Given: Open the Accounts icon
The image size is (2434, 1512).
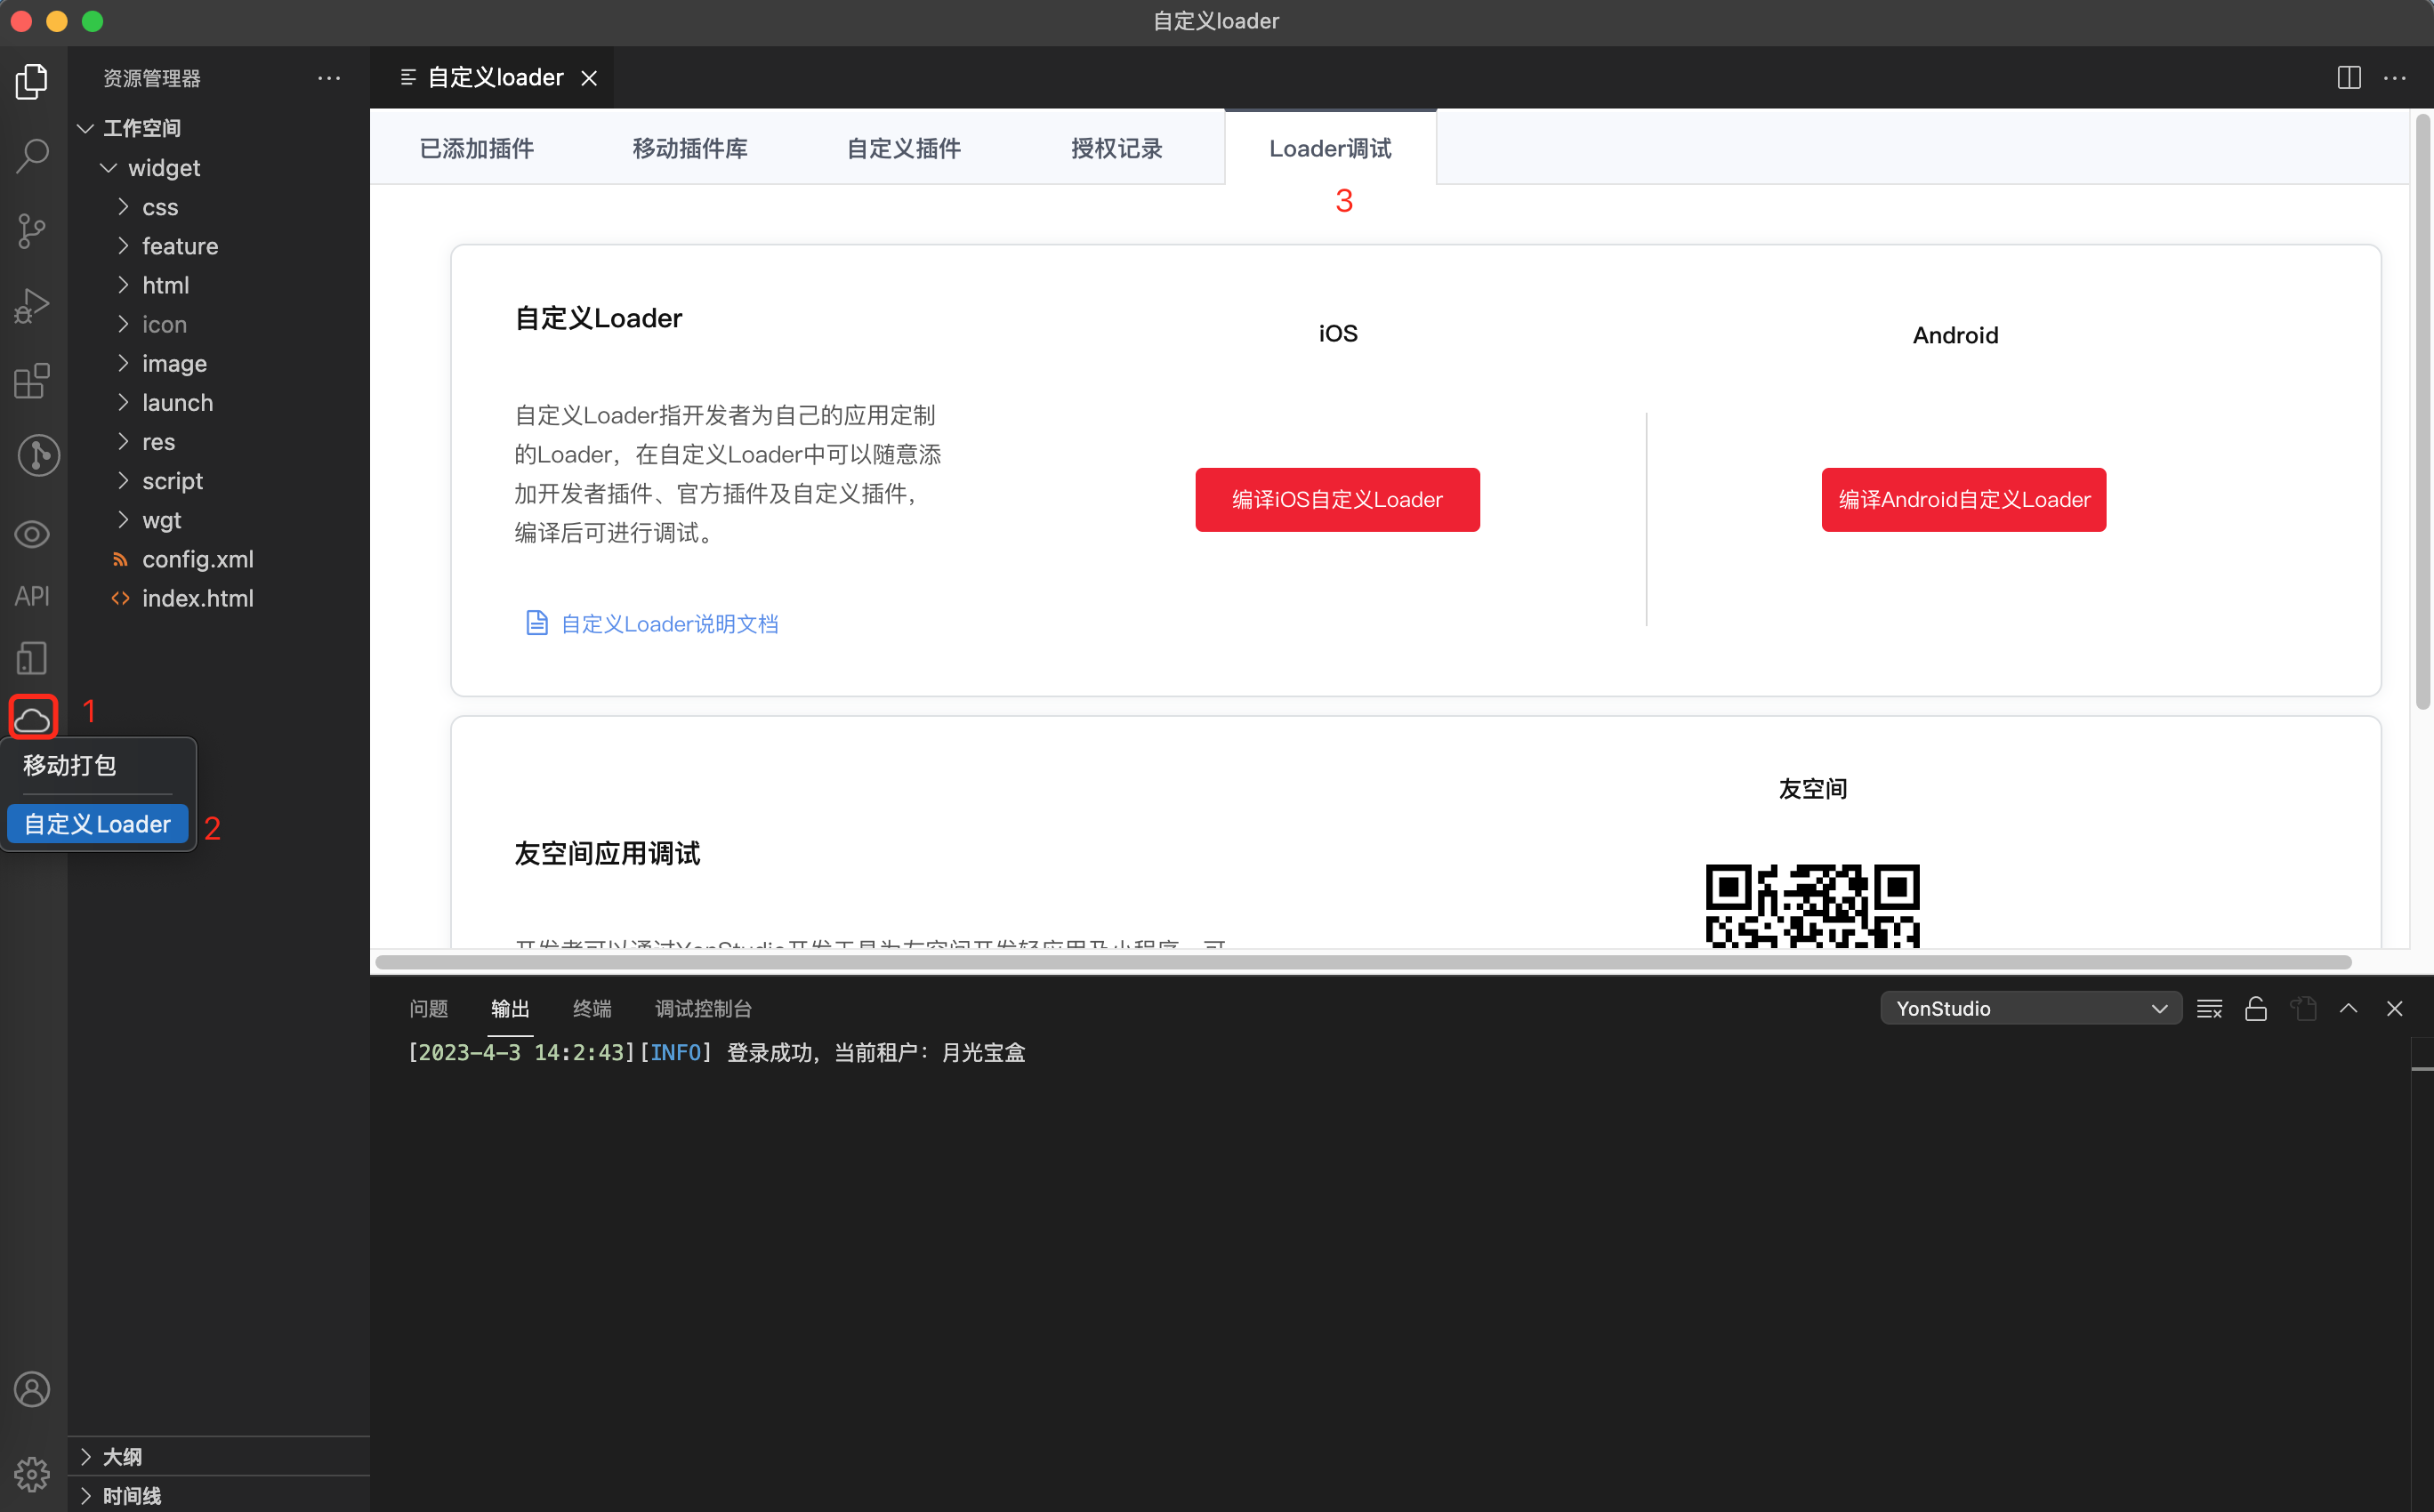Looking at the screenshot, I should point(32,1389).
